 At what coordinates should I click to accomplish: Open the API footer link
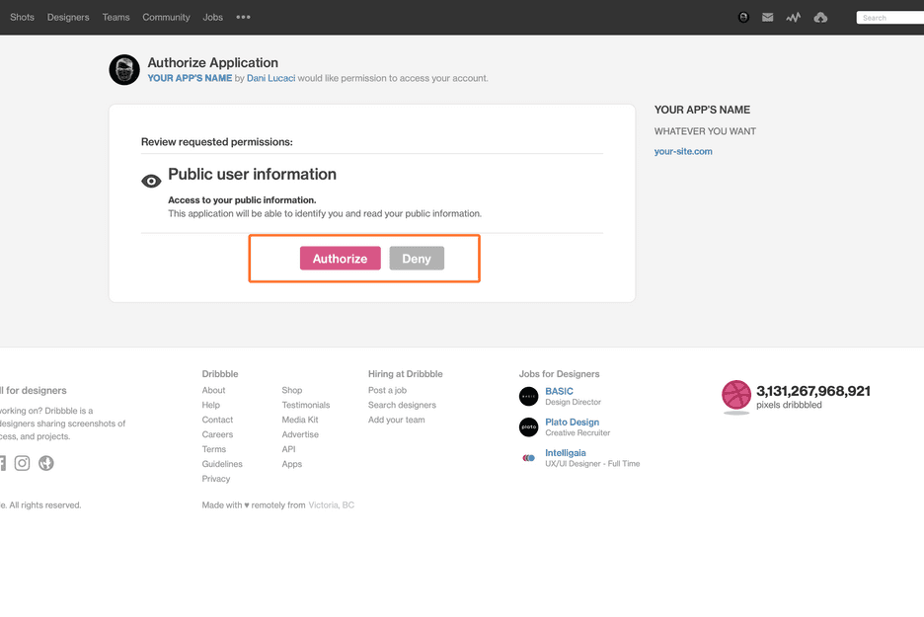click(288, 449)
